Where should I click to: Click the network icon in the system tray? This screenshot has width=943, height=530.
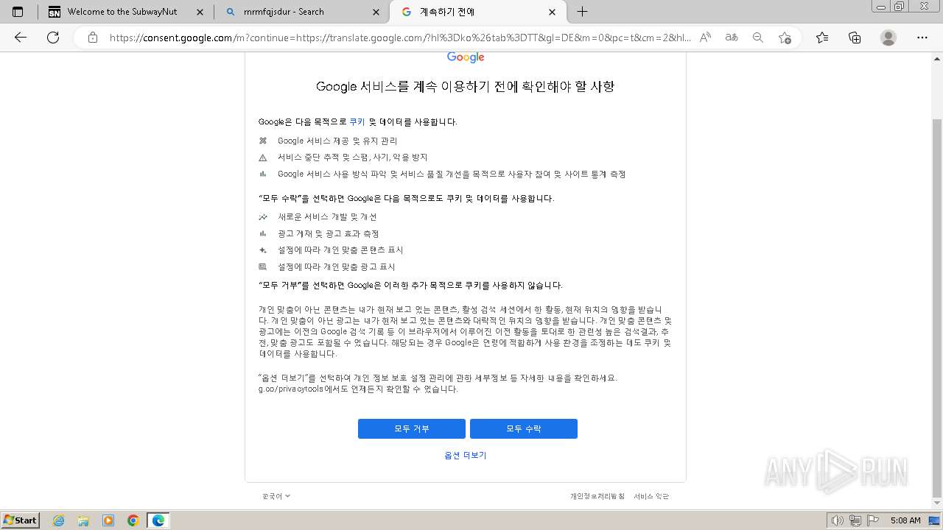(x=855, y=520)
